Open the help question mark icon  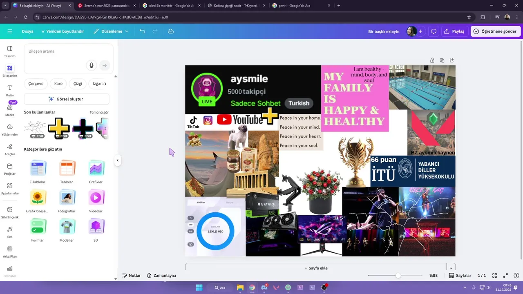(516, 276)
